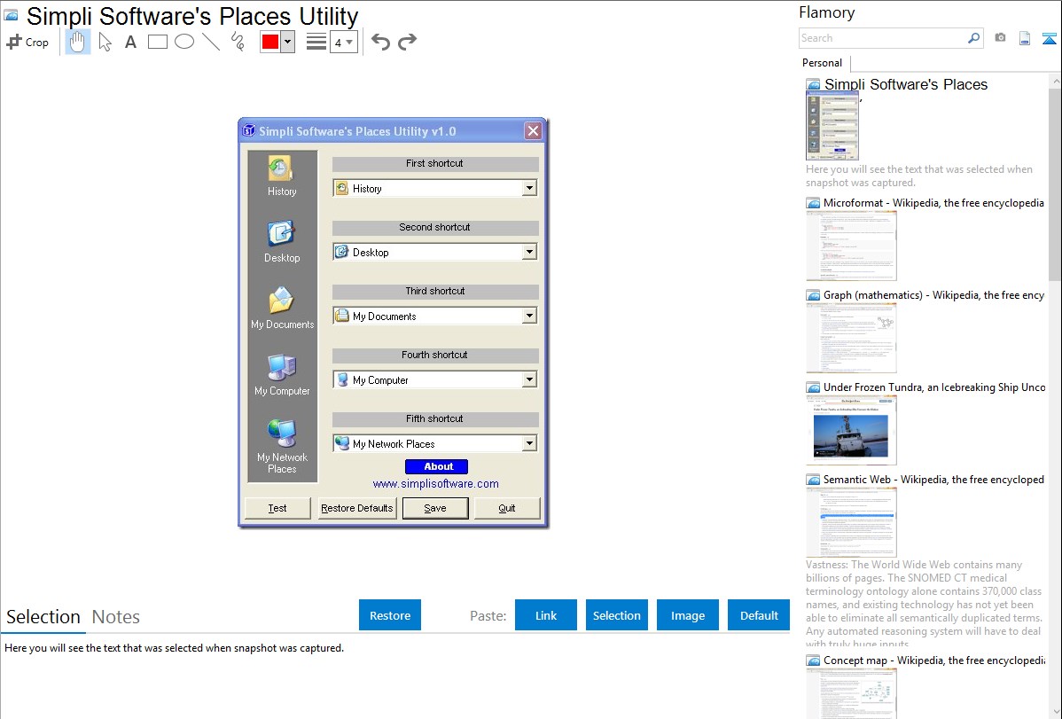Open the Concept map snapshot thumbnail

pyautogui.click(x=851, y=693)
